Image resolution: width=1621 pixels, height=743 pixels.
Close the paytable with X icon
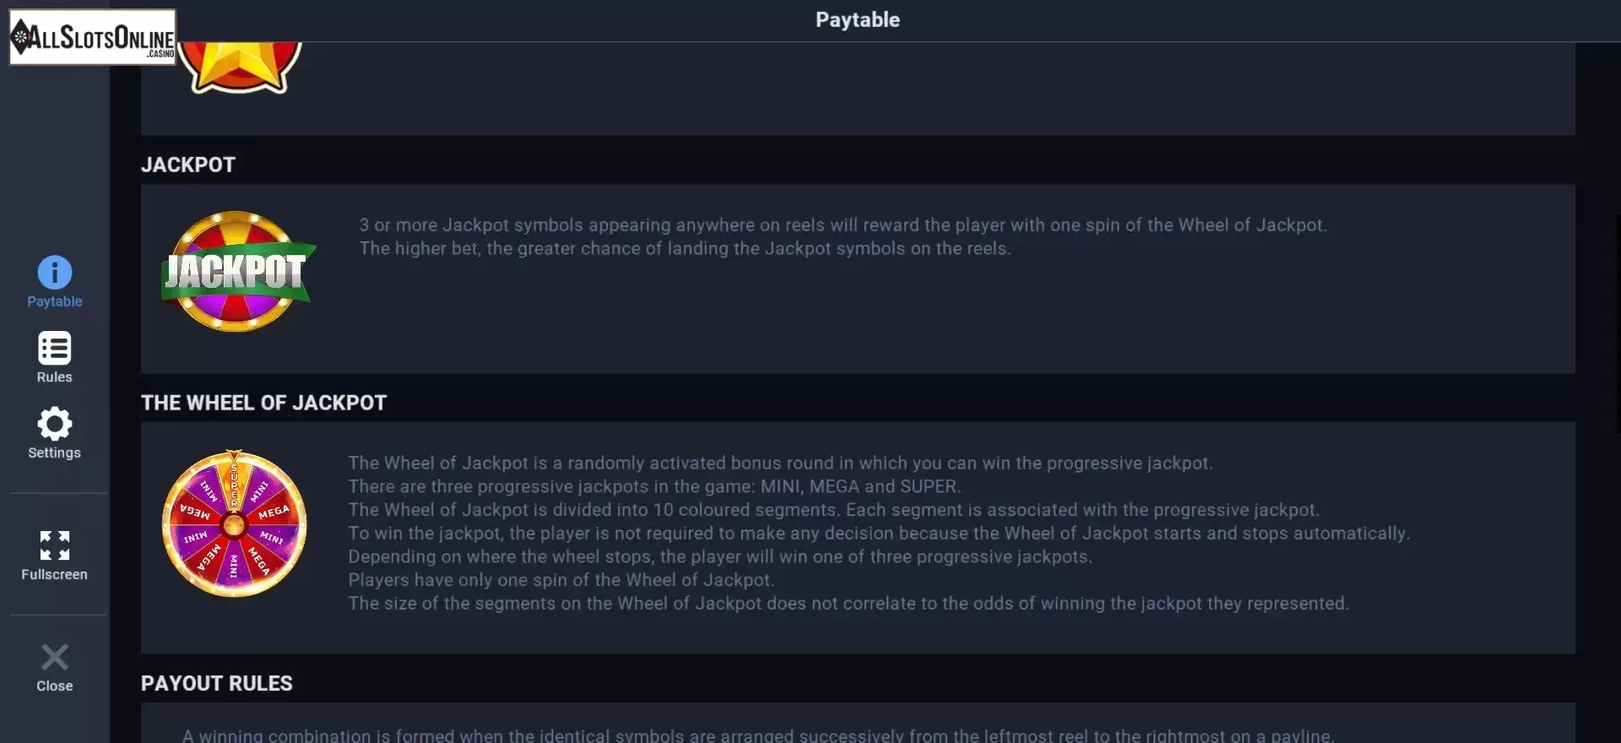pyautogui.click(x=55, y=657)
